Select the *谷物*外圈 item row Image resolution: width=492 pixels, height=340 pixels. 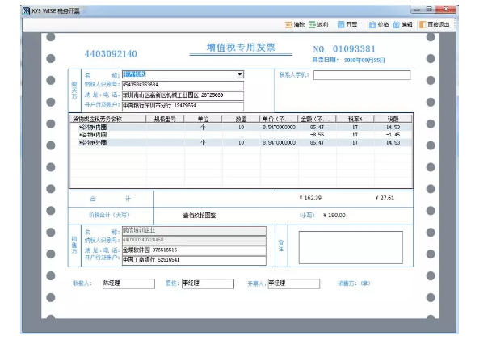[x=241, y=142]
